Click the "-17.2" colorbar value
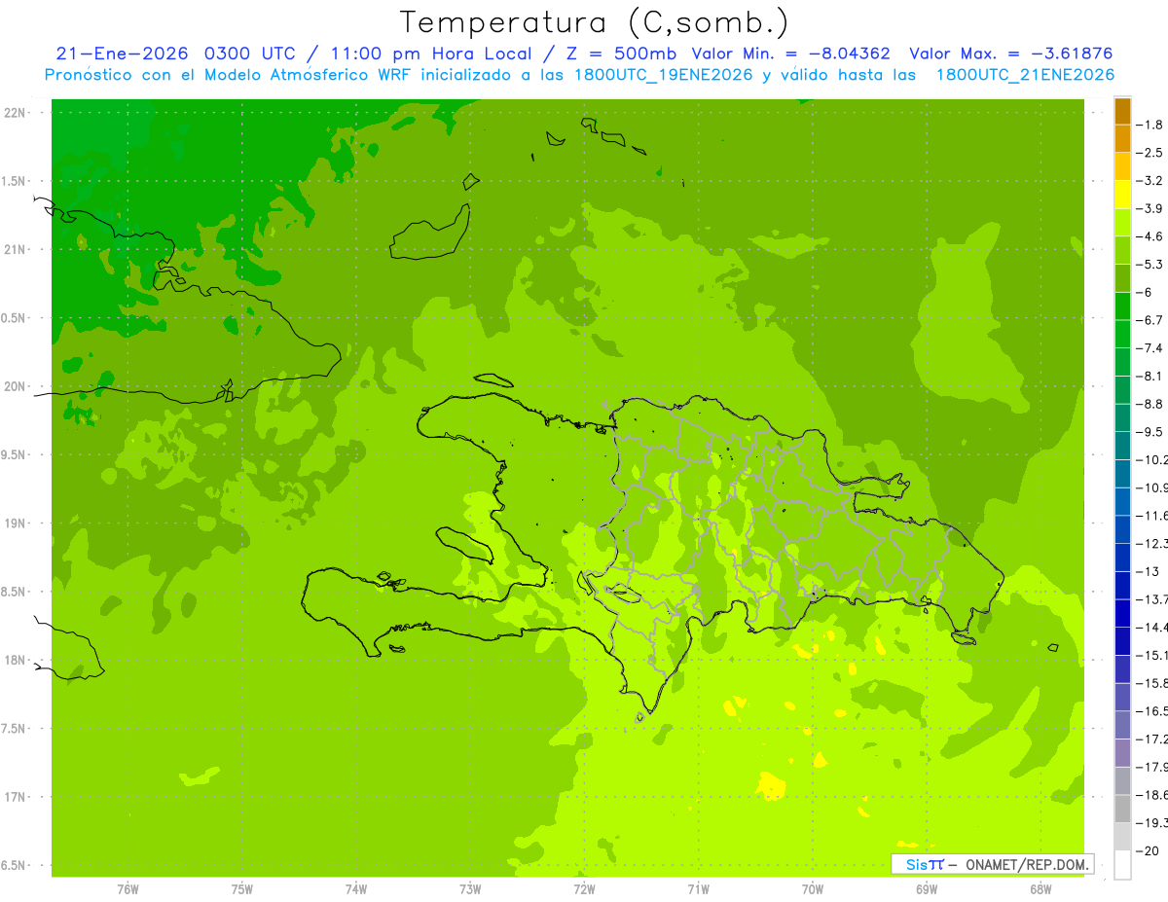The height and width of the screenshot is (902, 1168). point(1152,739)
